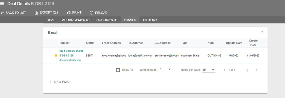Go to the next page arrow

(256, 70)
